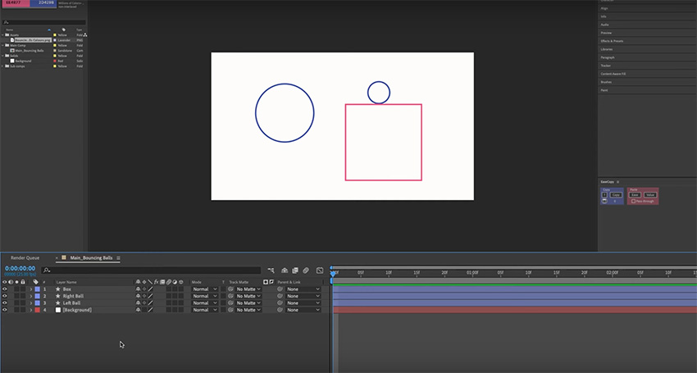Viewport: 697px width, 373px height.
Task: Click the blue label swatch of Box layer
Action: (x=38, y=289)
